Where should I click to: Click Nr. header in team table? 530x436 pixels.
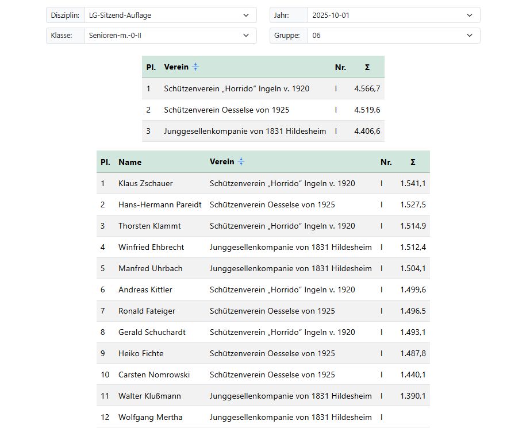(x=340, y=67)
